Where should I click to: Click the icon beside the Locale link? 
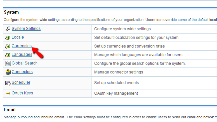pyautogui.click(x=8, y=38)
